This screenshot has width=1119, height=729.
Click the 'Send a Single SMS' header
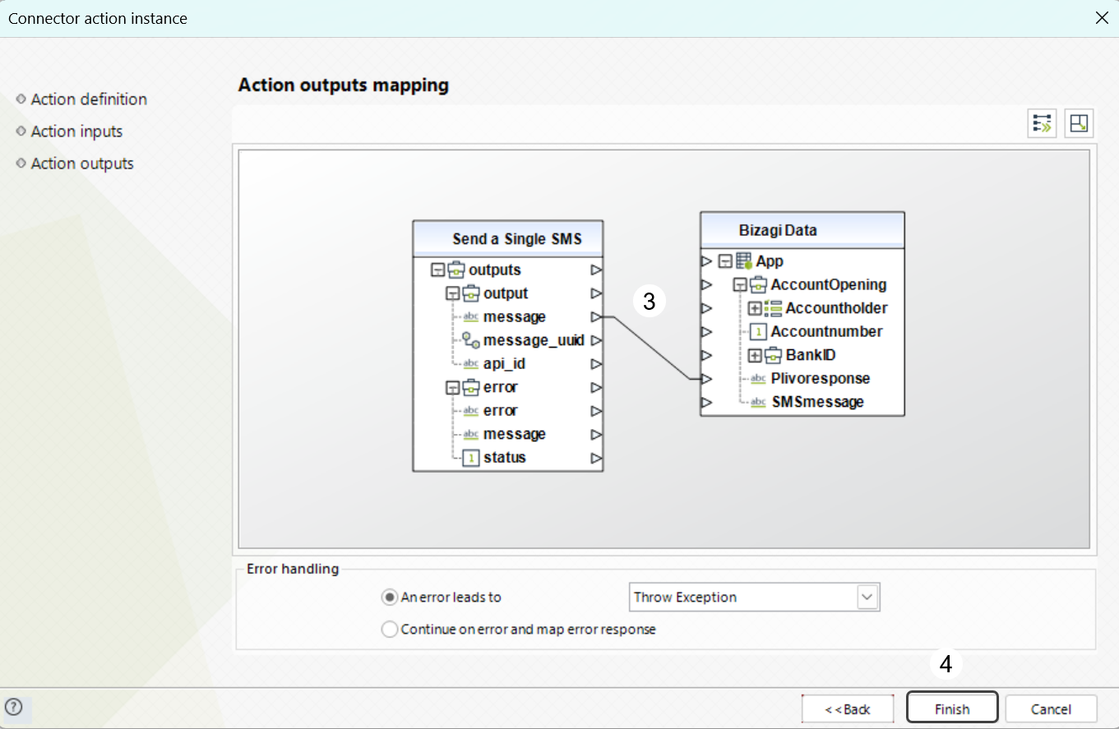[x=508, y=238]
